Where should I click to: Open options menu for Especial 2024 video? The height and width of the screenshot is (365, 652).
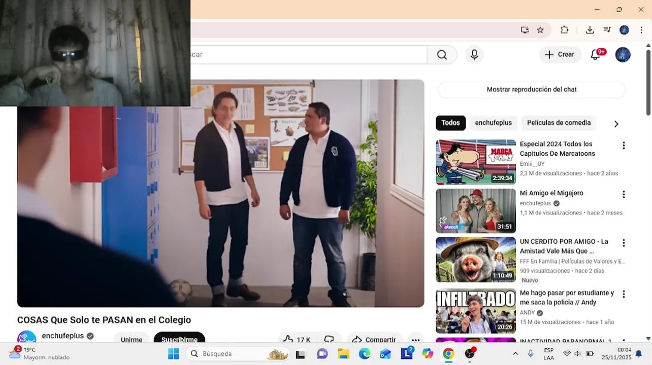(624, 145)
